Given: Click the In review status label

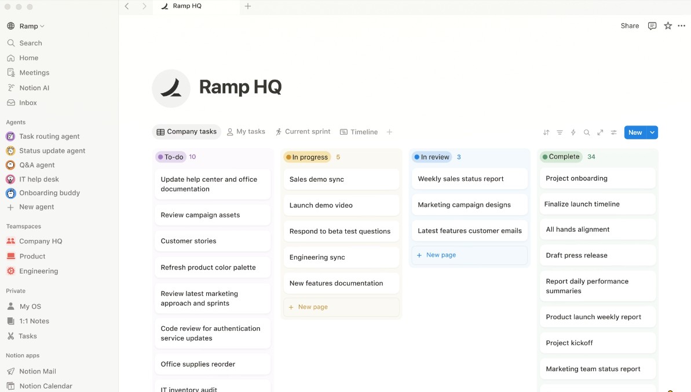Looking at the screenshot, I should [432, 157].
